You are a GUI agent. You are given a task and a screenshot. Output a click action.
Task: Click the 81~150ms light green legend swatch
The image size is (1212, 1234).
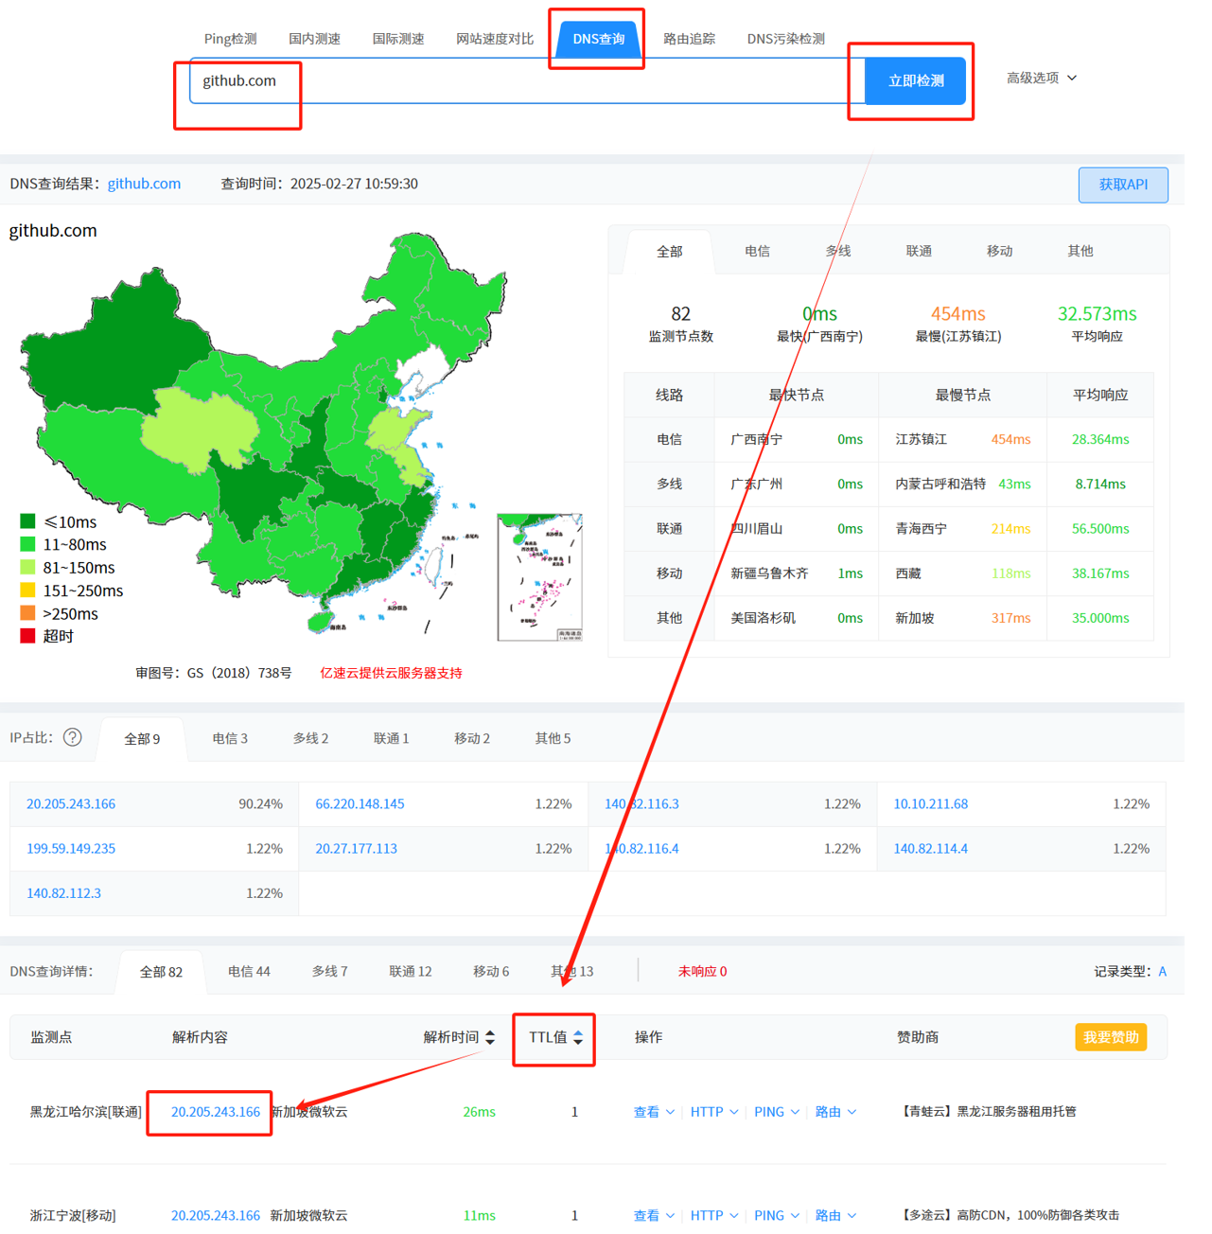tap(27, 568)
